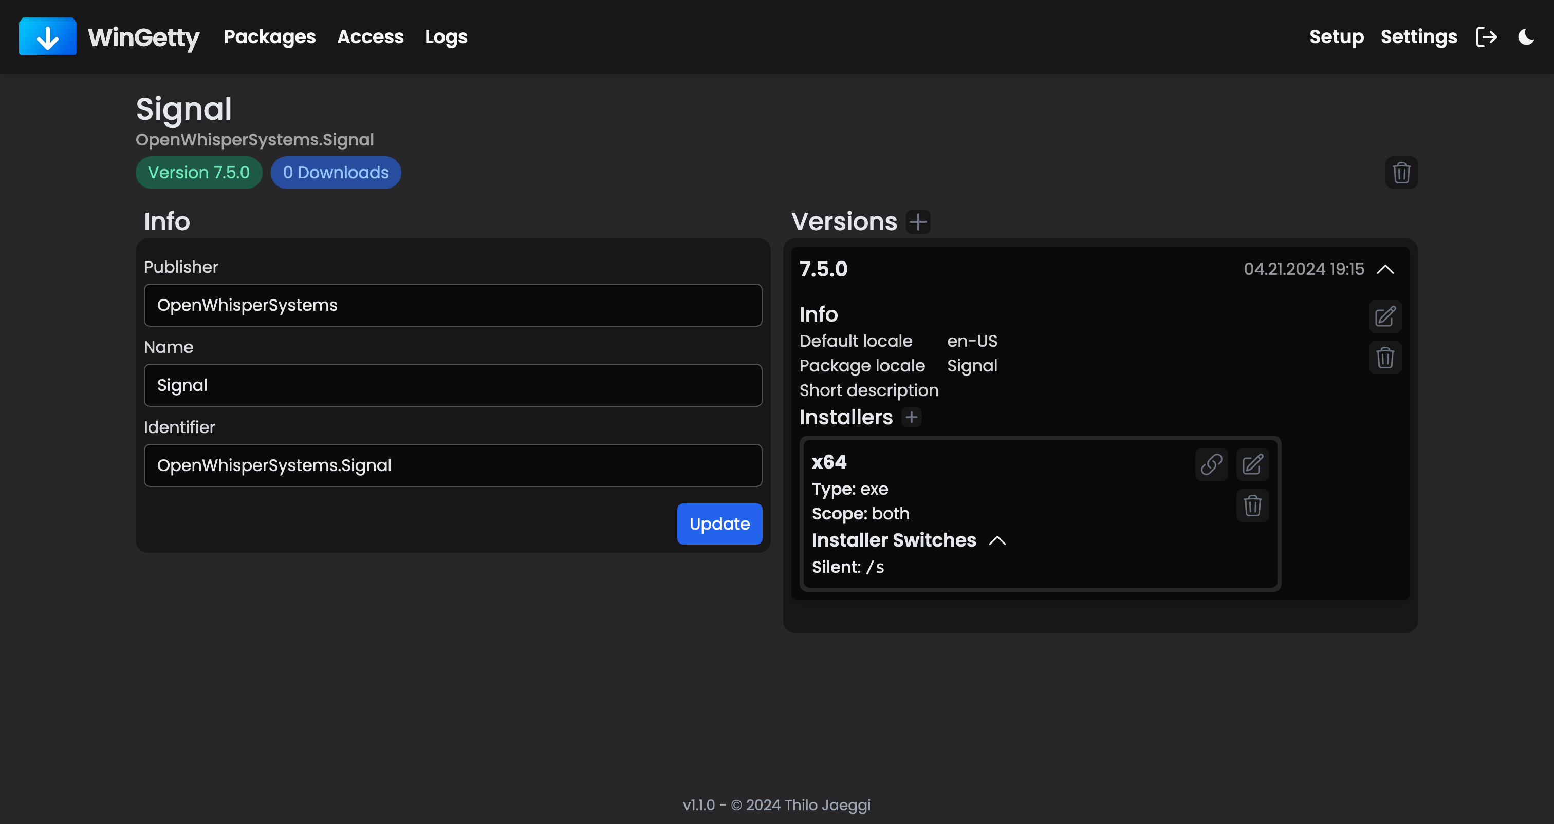The width and height of the screenshot is (1554, 824).
Task: Click the Update button
Action: click(719, 523)
